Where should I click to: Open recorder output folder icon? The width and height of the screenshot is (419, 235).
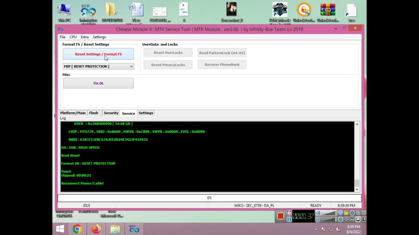click(x=346, y=213)
